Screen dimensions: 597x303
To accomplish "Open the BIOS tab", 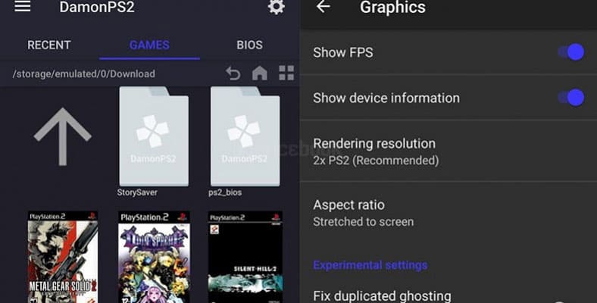I will click(250, 45).
